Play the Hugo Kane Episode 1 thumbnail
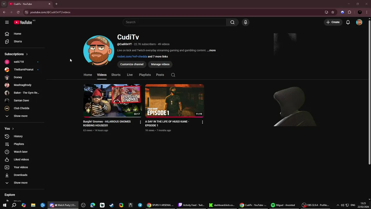This screenshot has width=371, height=209. 174,101
